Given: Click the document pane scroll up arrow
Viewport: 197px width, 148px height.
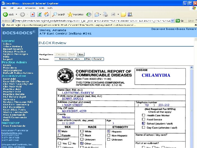Looking at the screenshot, I should click(x=192, y=67).
